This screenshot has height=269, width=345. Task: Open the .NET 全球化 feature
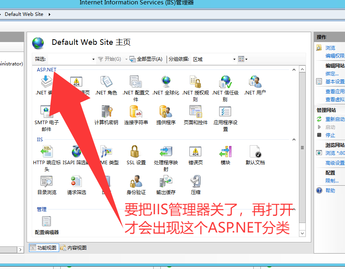[166, 85]
